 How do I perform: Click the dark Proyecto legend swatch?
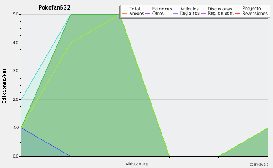point(238,9)
